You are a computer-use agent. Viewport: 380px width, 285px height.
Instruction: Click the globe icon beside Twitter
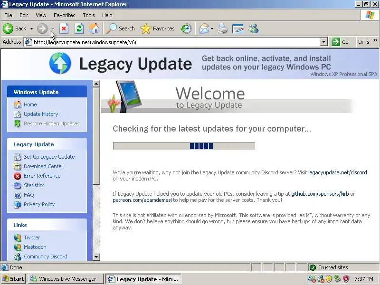coord(18,238)
